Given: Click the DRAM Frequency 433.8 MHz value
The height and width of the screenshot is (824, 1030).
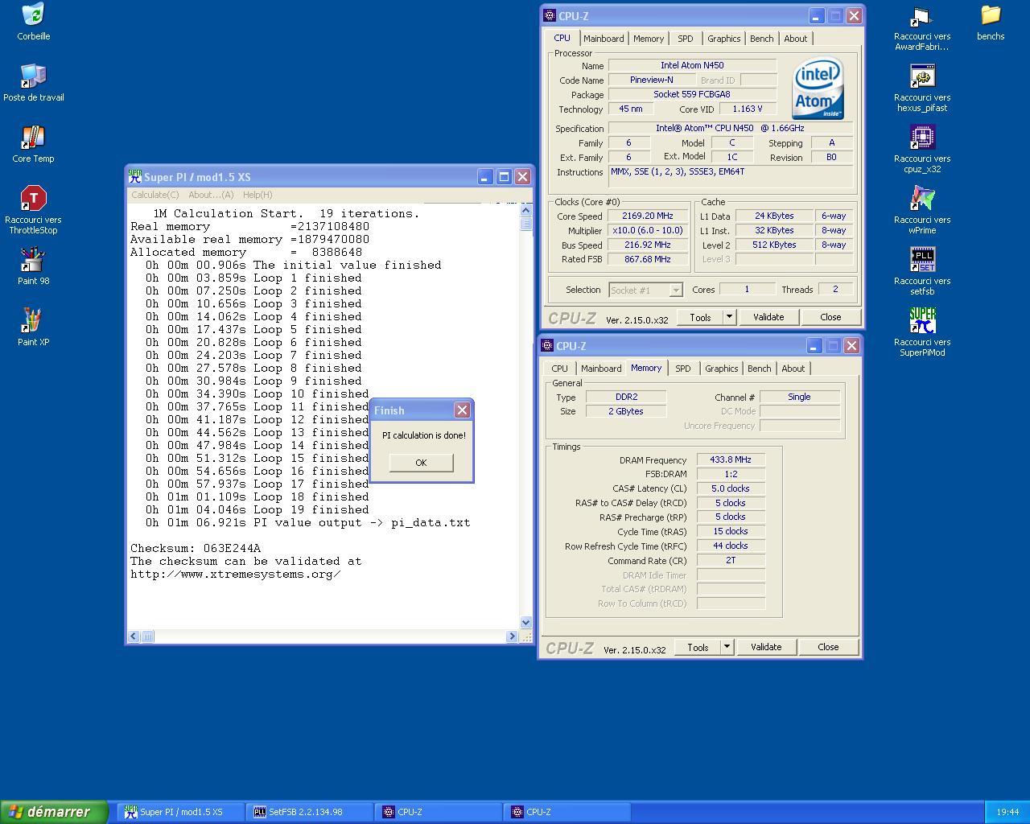Looking at the screenshot, I should [x=731, y=459].
